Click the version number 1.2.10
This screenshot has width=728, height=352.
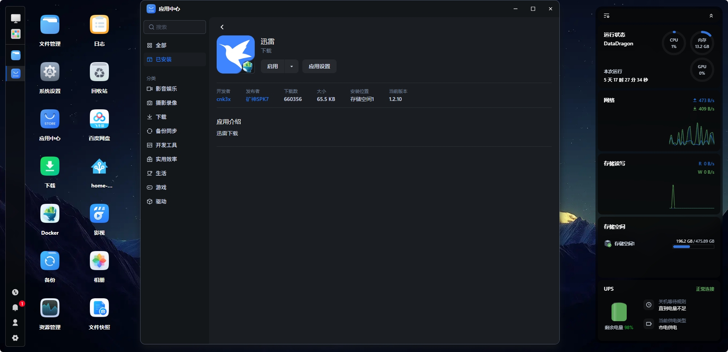coord(395,99)
